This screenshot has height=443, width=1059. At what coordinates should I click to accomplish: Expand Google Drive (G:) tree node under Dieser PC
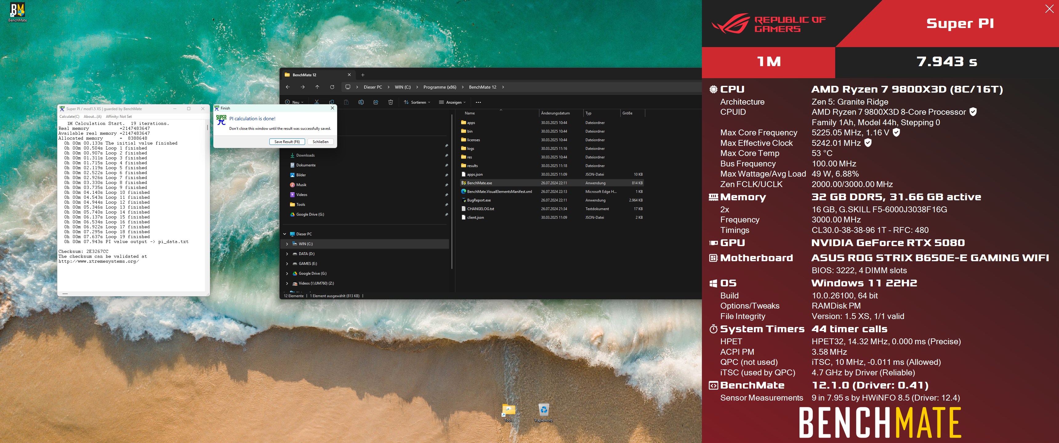click(287, 274)
